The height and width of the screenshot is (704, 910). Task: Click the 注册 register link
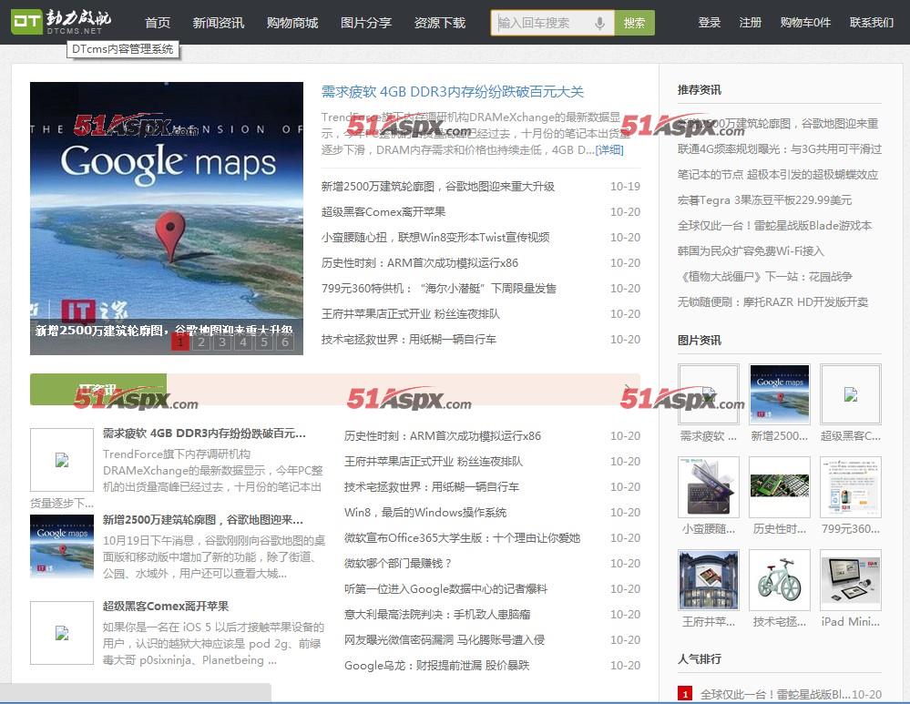click(750, 23)
